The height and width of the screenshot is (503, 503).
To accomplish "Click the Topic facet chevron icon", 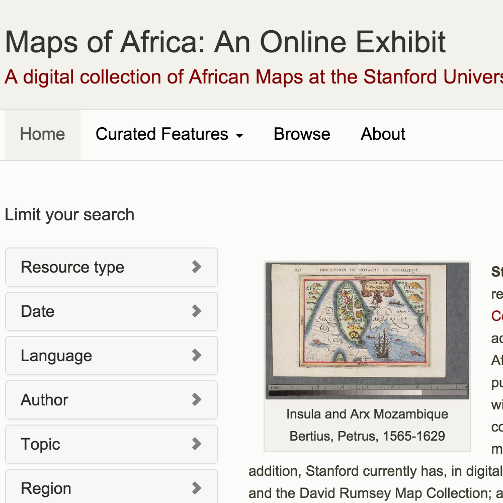I will click(197, 444).
